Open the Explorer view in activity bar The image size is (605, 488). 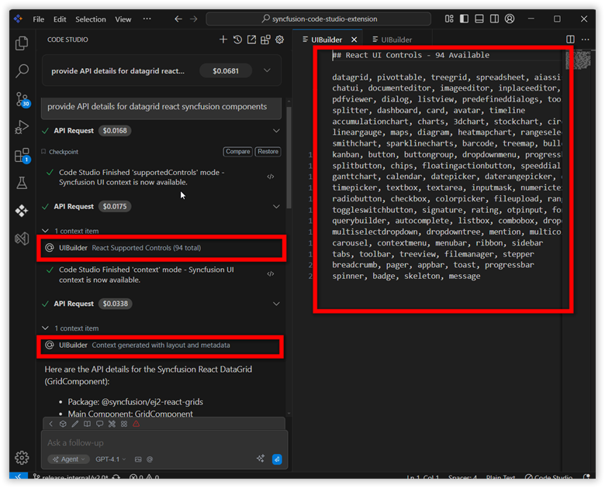[x=22, y=44]
